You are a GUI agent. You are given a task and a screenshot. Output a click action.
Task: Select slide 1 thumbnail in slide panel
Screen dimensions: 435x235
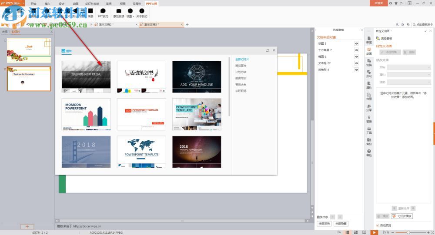coord(29,50)
